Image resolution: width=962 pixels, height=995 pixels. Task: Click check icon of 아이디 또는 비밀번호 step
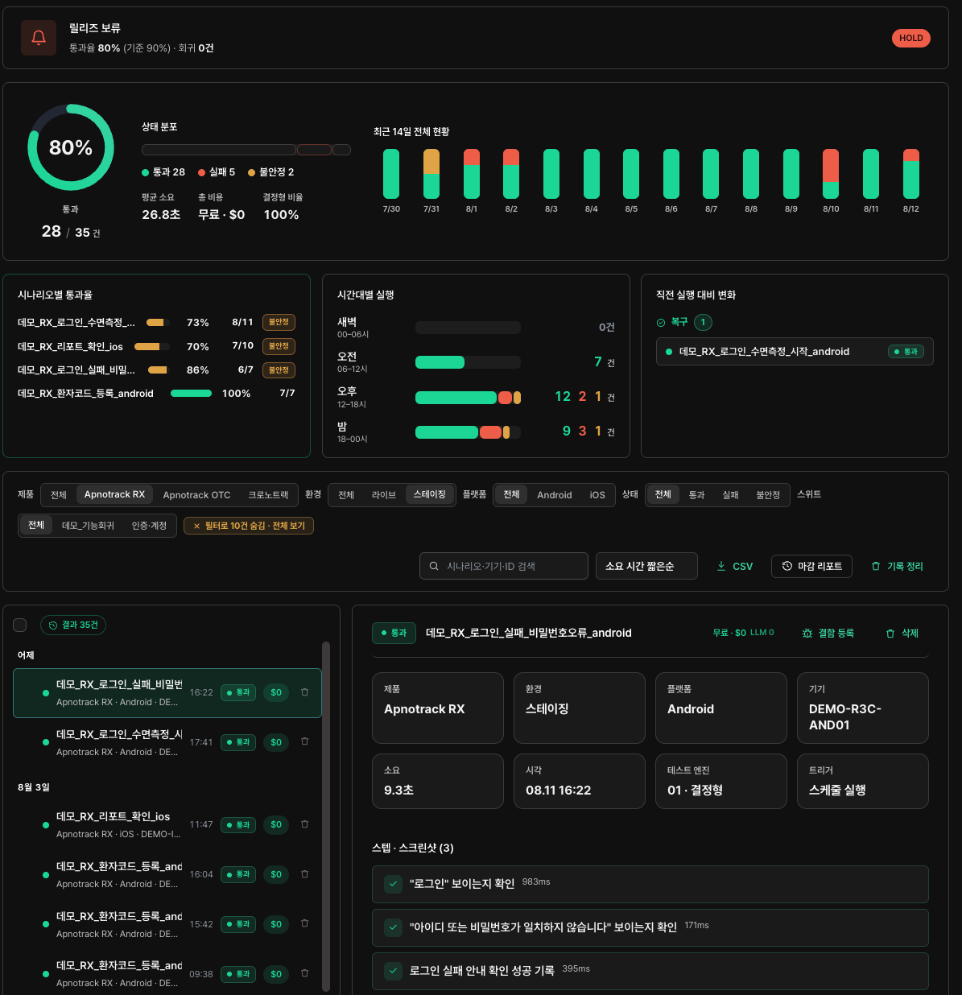[393, 927]
